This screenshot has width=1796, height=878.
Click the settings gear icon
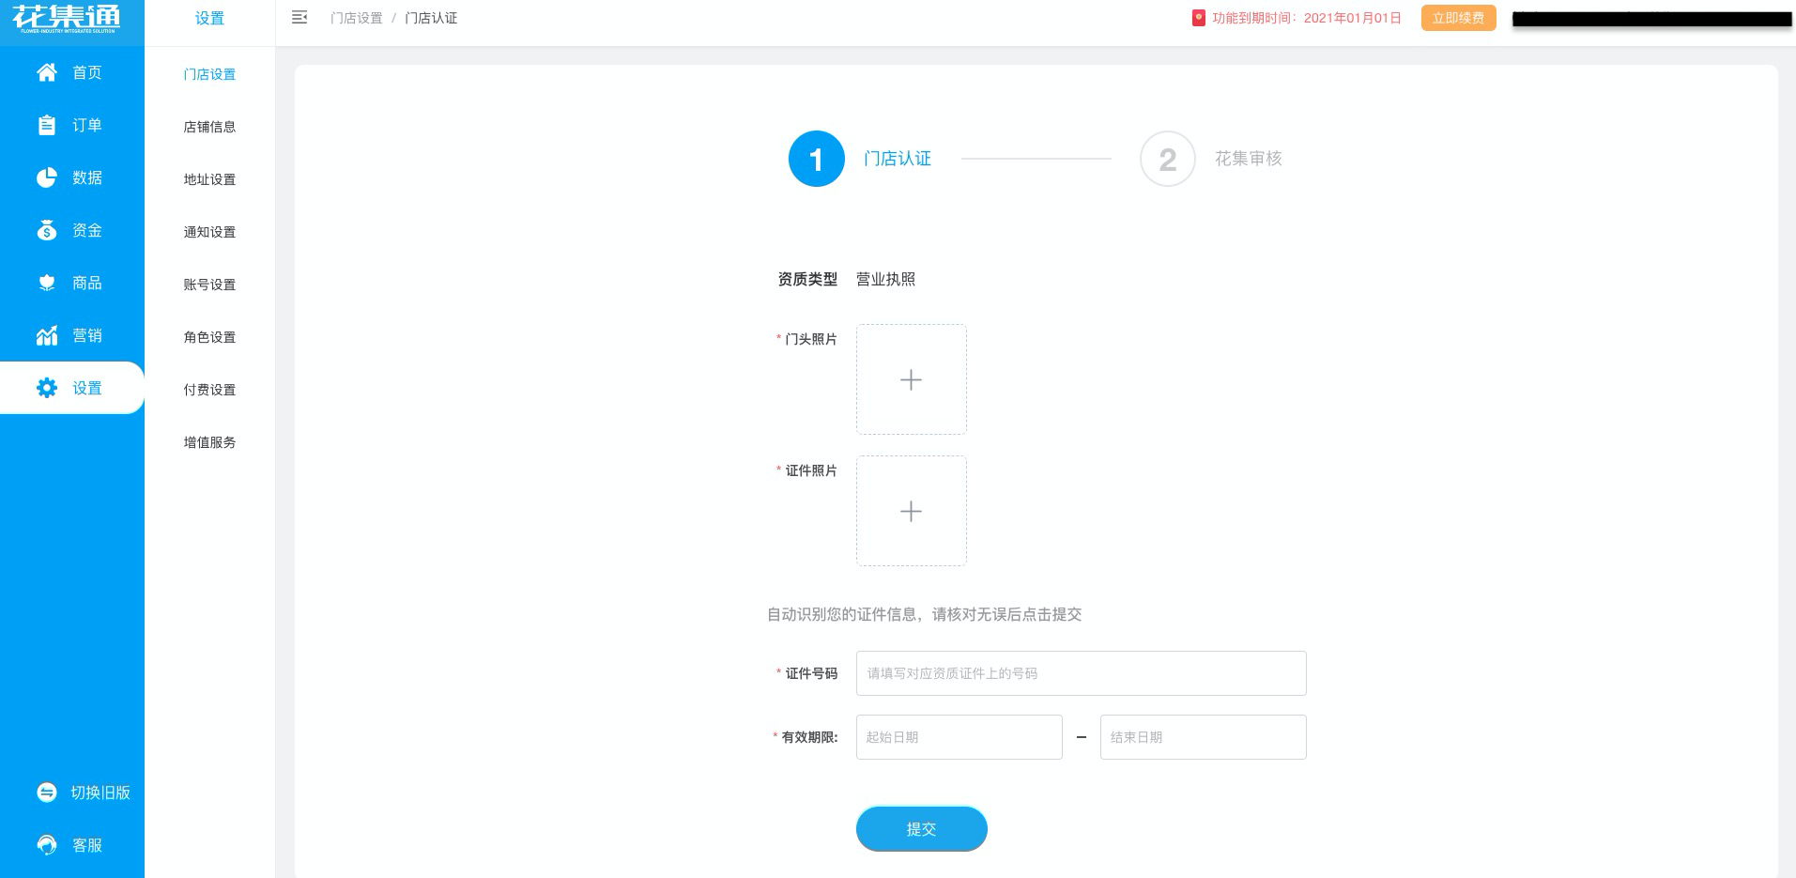[x=46, y=388]
